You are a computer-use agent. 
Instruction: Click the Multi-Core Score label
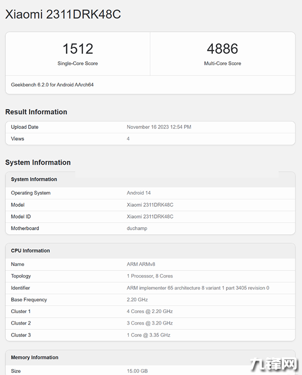222,64
